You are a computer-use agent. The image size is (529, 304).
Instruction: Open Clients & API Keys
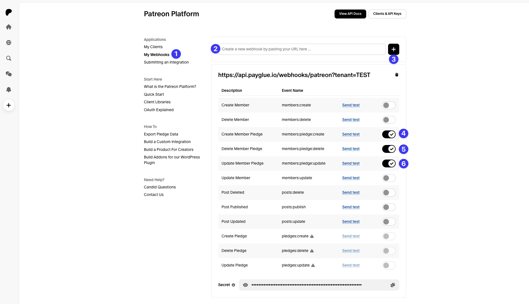point(387,14)
